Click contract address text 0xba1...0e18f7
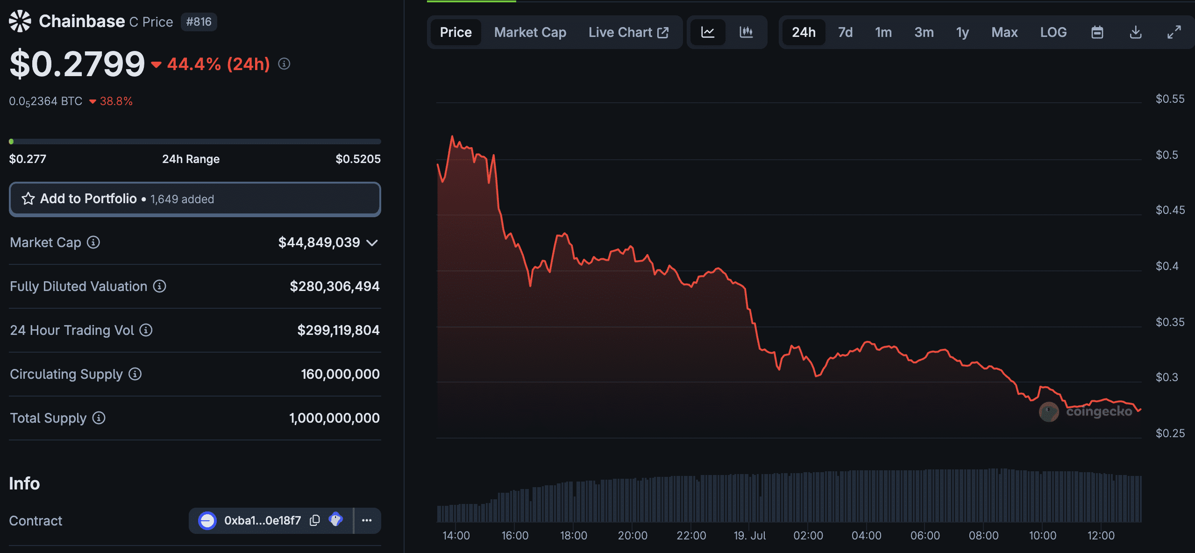1195x553 pixels. [263, 520]
